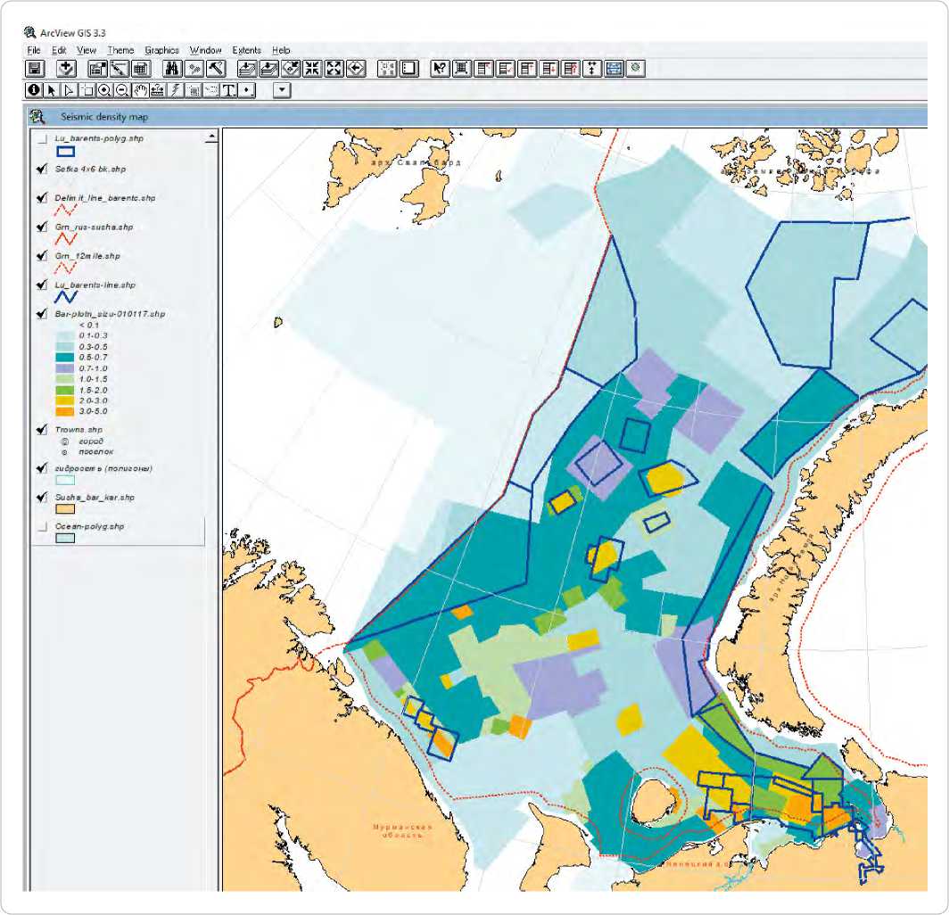The image size is (949, 915).
Task: Click the Help pointer icon
Action: [439, 69]
